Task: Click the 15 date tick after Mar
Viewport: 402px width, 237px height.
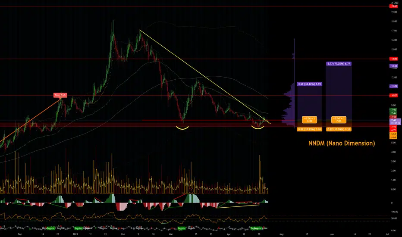Action: tap(196, 234)
